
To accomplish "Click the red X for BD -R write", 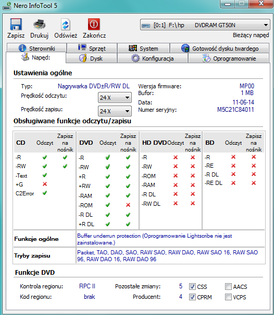I will [254, 157].
